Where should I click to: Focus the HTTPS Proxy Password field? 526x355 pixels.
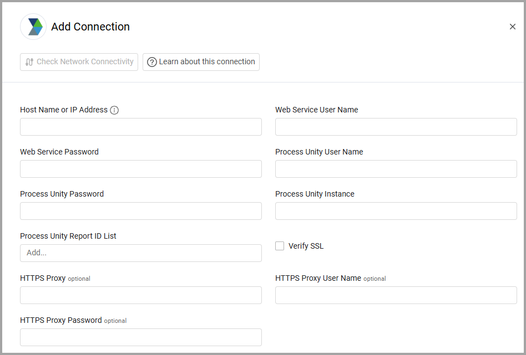[141, 337]
